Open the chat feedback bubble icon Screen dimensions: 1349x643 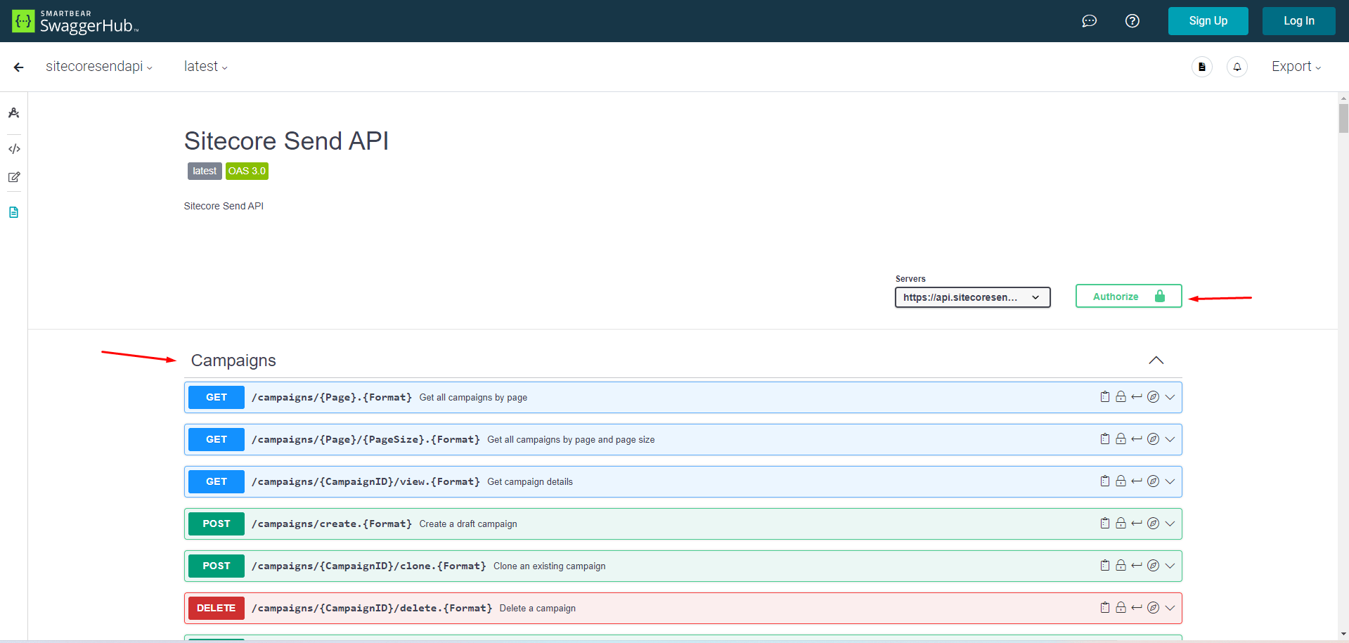[1089, 21]
